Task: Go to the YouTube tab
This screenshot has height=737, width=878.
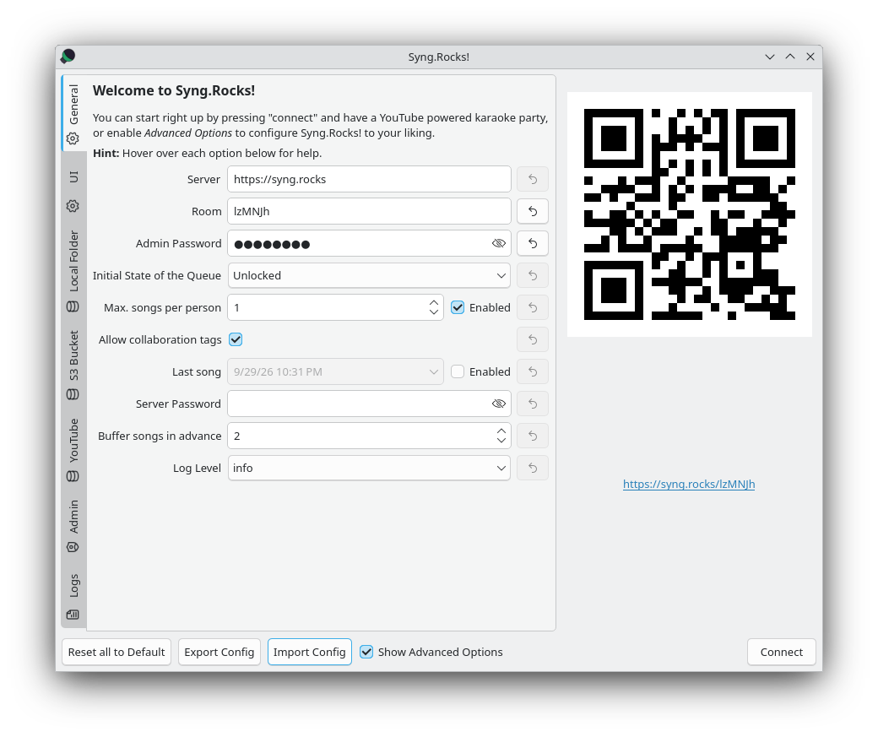Action: coord(73,450)
